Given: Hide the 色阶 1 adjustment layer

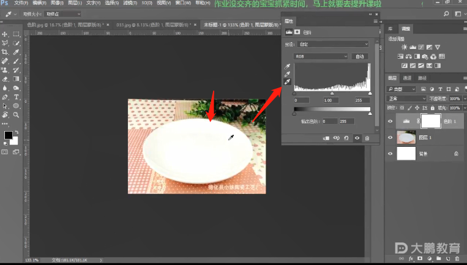Looking at the screenshot, I should (x=390, y=121).
